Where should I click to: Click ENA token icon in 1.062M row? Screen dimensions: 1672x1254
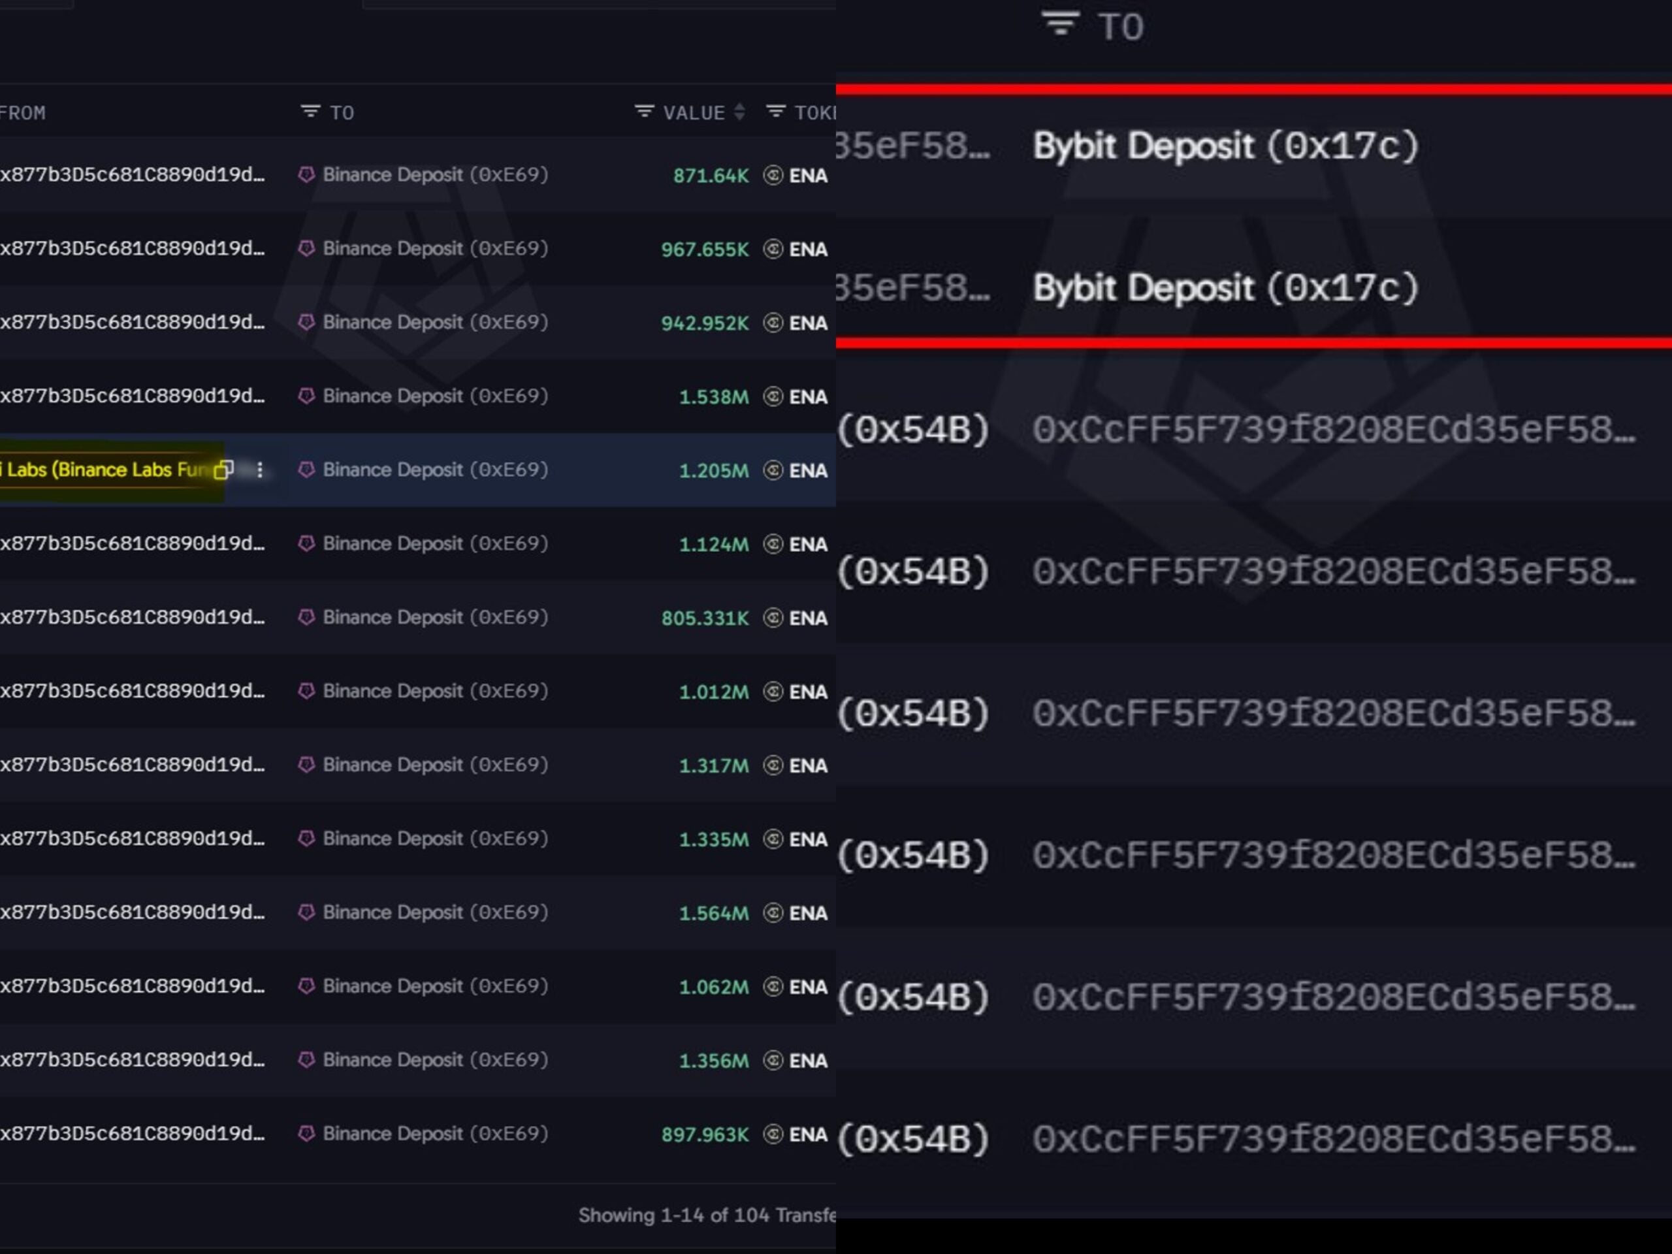pos(773,986)
